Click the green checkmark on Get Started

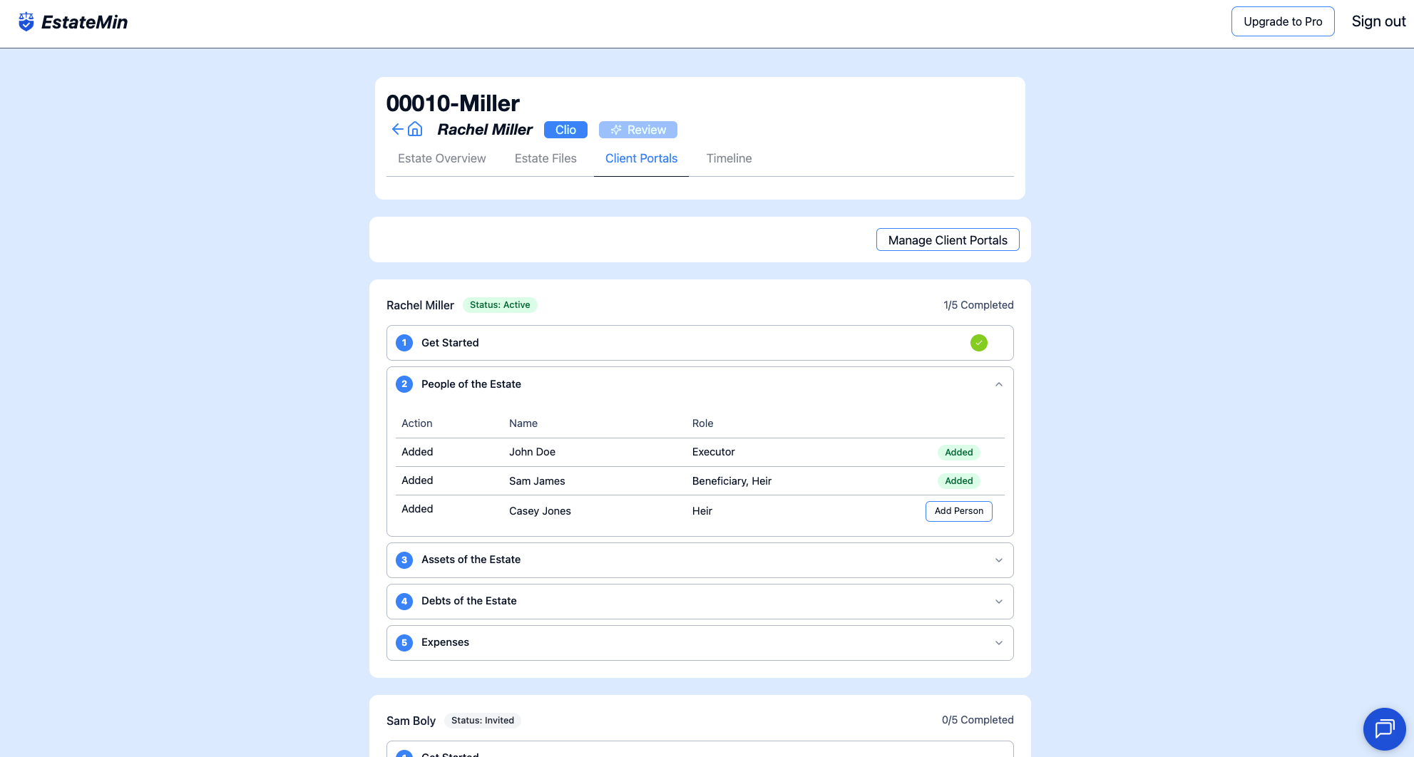[x=978, y=343]
